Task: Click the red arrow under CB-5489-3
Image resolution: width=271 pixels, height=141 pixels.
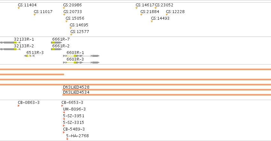Action: pyautogui.click(x=64, y=132)
